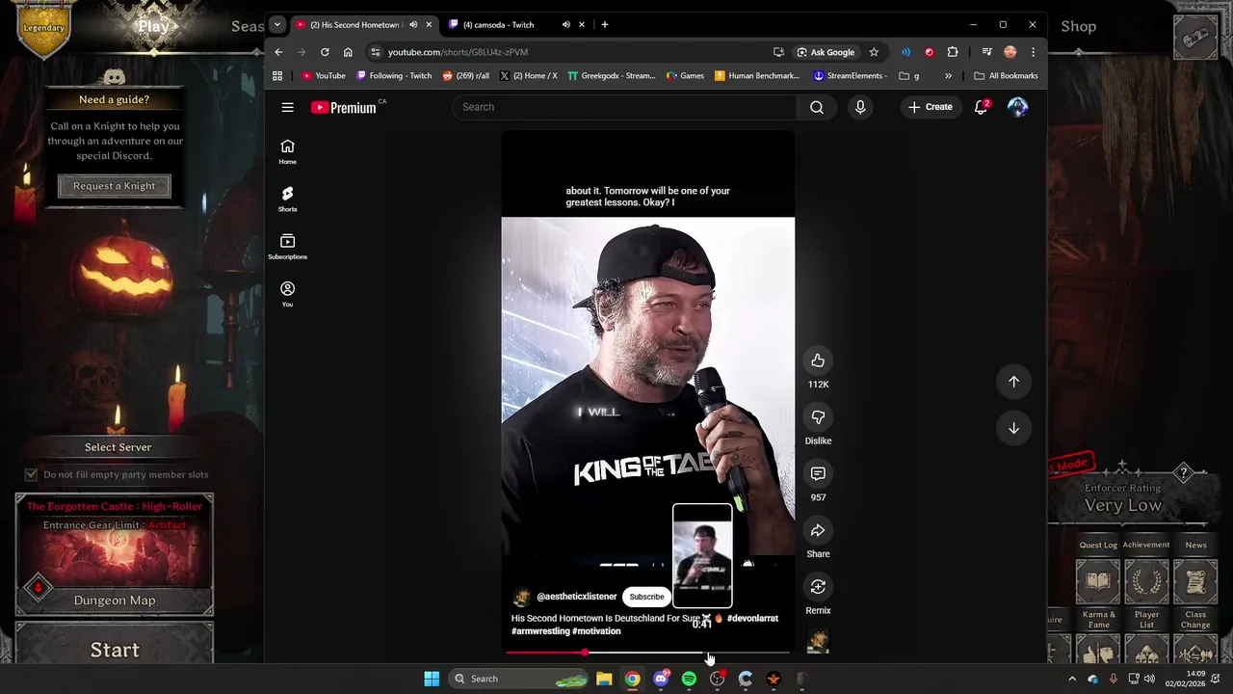The width and height of the screenshot is (1233, 694).
Task: Mute the camsoda Twitch tab audio
Action: point(565,25)
